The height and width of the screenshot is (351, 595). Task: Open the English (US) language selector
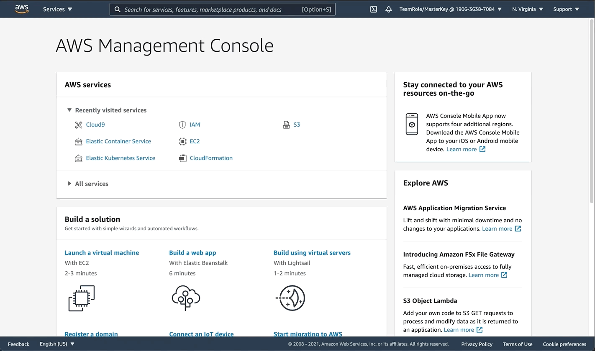click(57, 344)
